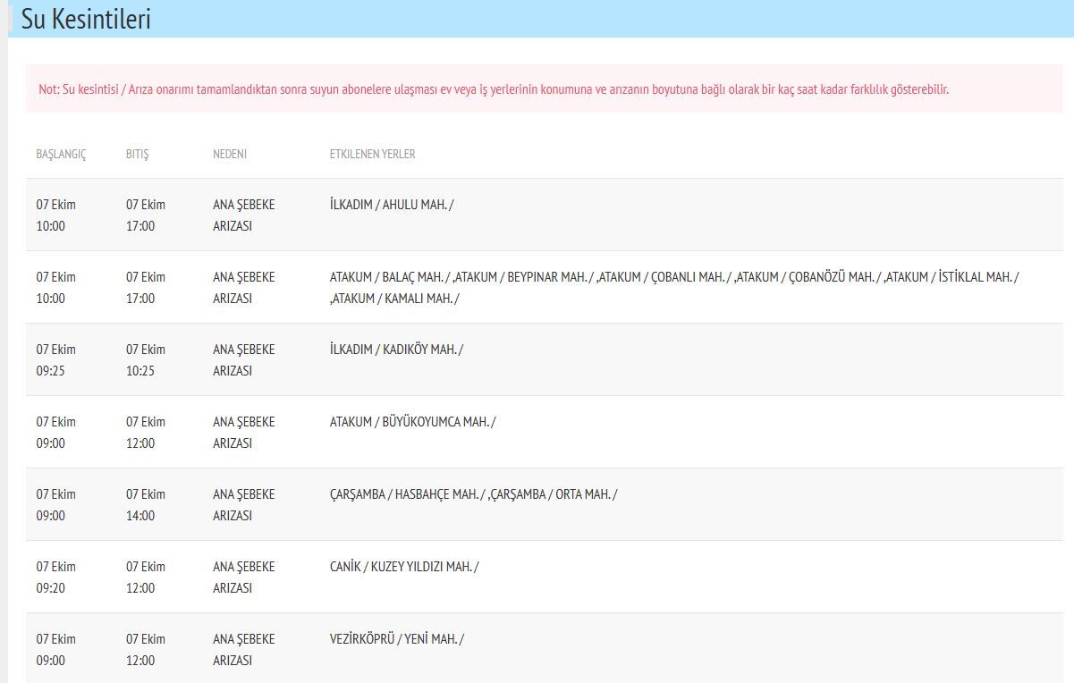The height and width of the screenshot is (683, 1074).
Task: Click the start time in the VEZİRKÖPRÜ row
Action: [x=55, y=650]
